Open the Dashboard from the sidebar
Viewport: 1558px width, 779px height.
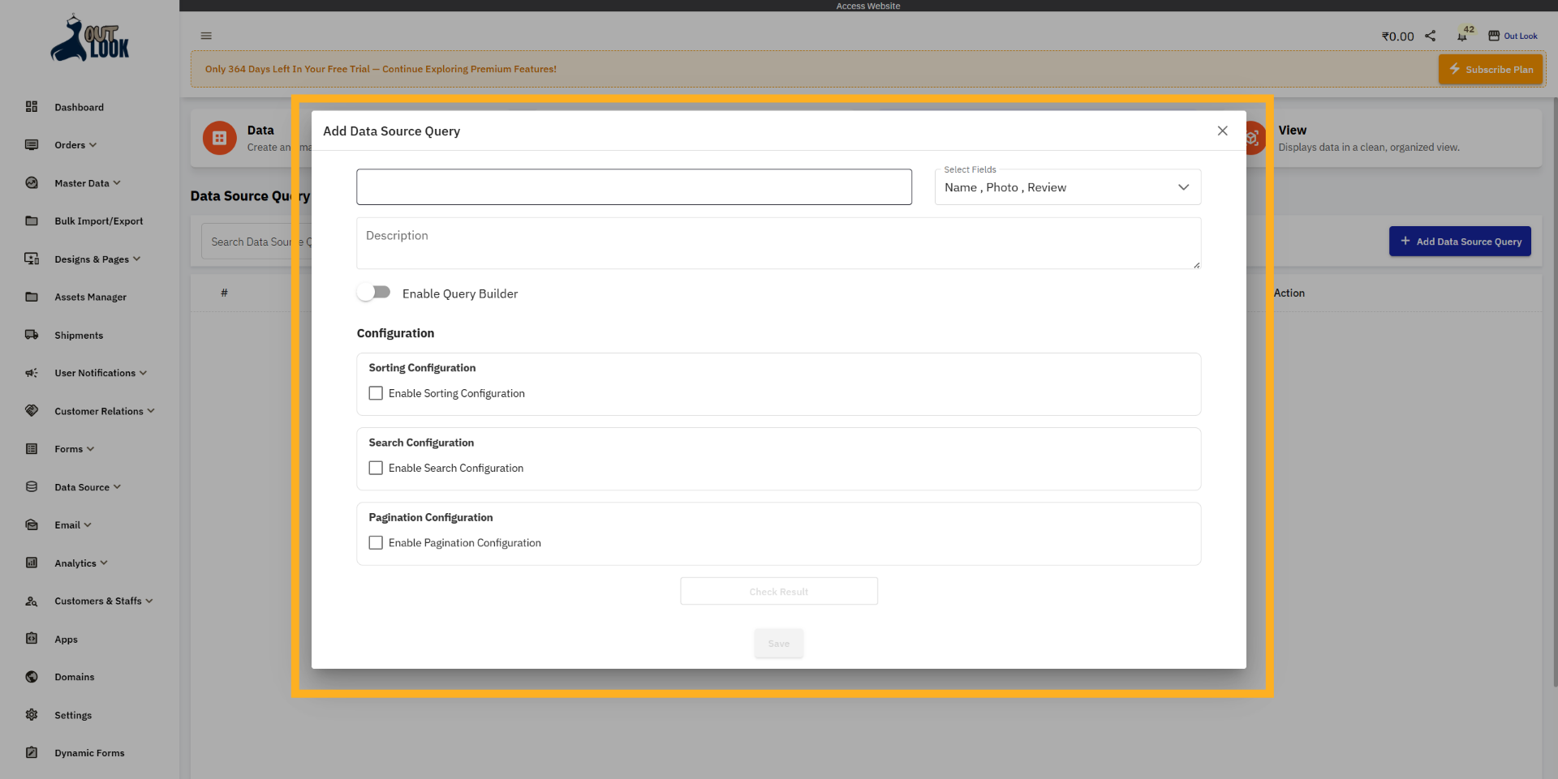(x=79, y=107)
